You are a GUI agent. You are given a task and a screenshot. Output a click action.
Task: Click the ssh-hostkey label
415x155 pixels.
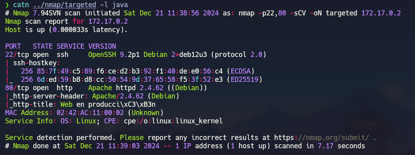click(x=36, y=63)
